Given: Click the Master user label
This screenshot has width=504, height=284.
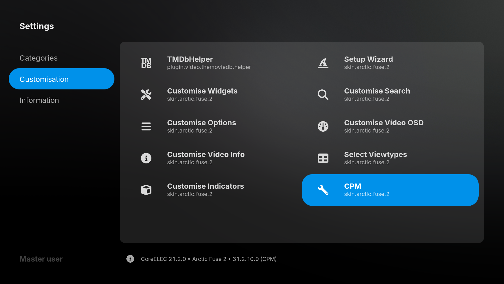Looking at the screenshot, I should tap(41, 259).
